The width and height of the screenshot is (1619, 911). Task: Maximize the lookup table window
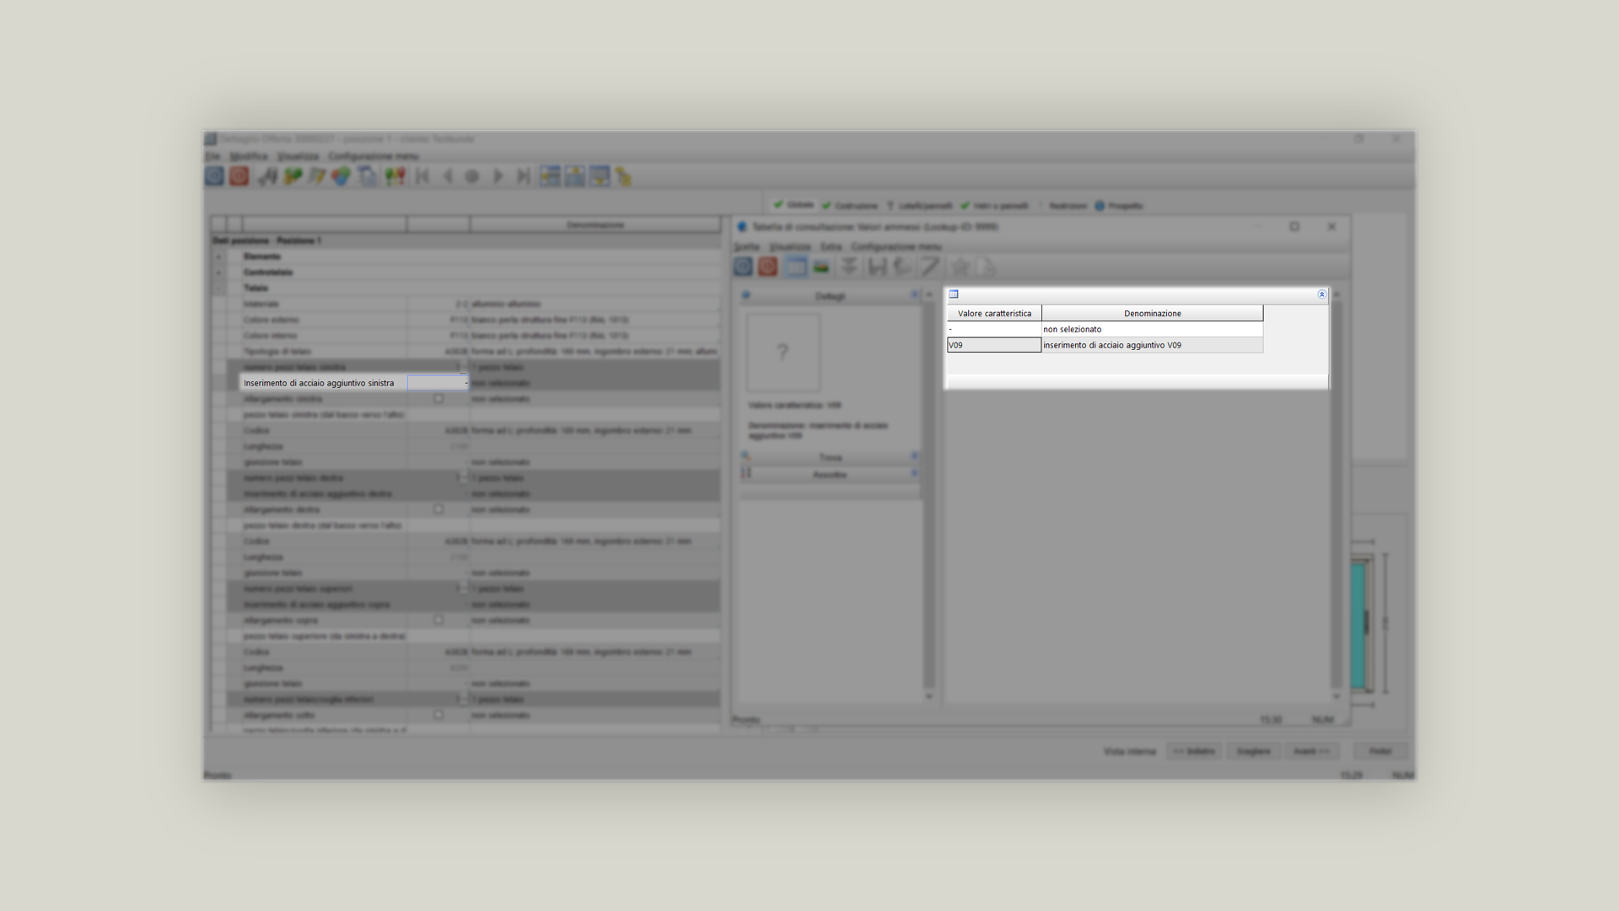[x=1294, y=227]
